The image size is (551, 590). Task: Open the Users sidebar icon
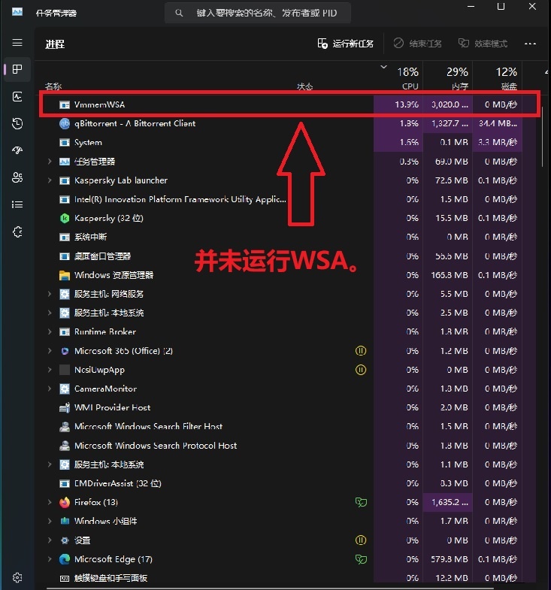click(17, 177)
